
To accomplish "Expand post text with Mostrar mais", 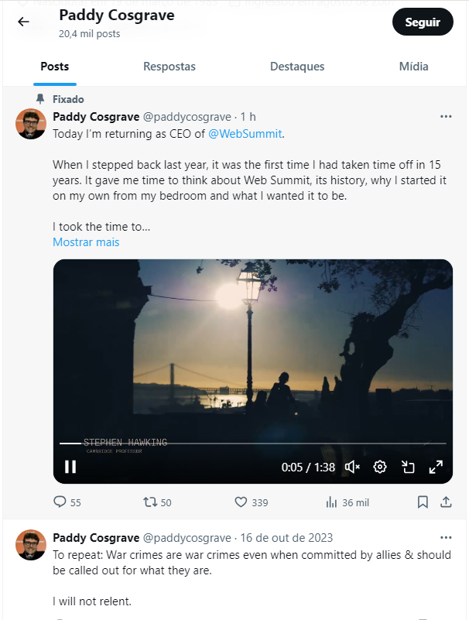I will pos(86,242).
